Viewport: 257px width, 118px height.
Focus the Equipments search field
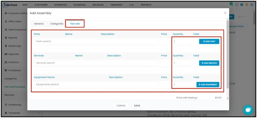coord(97,85)
